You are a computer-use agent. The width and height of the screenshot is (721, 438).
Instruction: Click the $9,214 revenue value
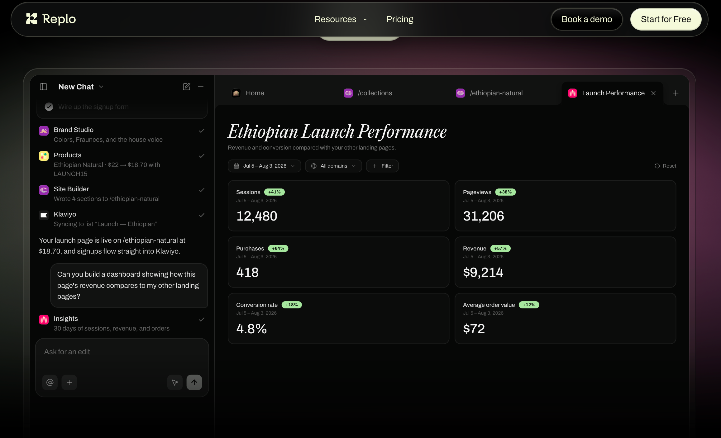[483, 273]
